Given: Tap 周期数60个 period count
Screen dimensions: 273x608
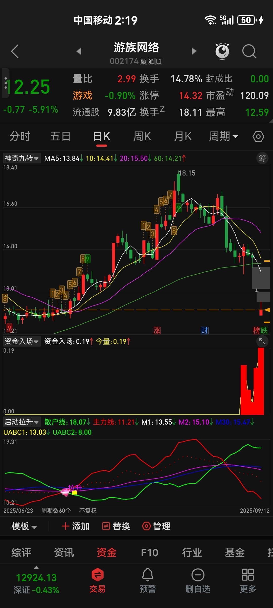Looking at the screenshot, I should tap(56, 510).
